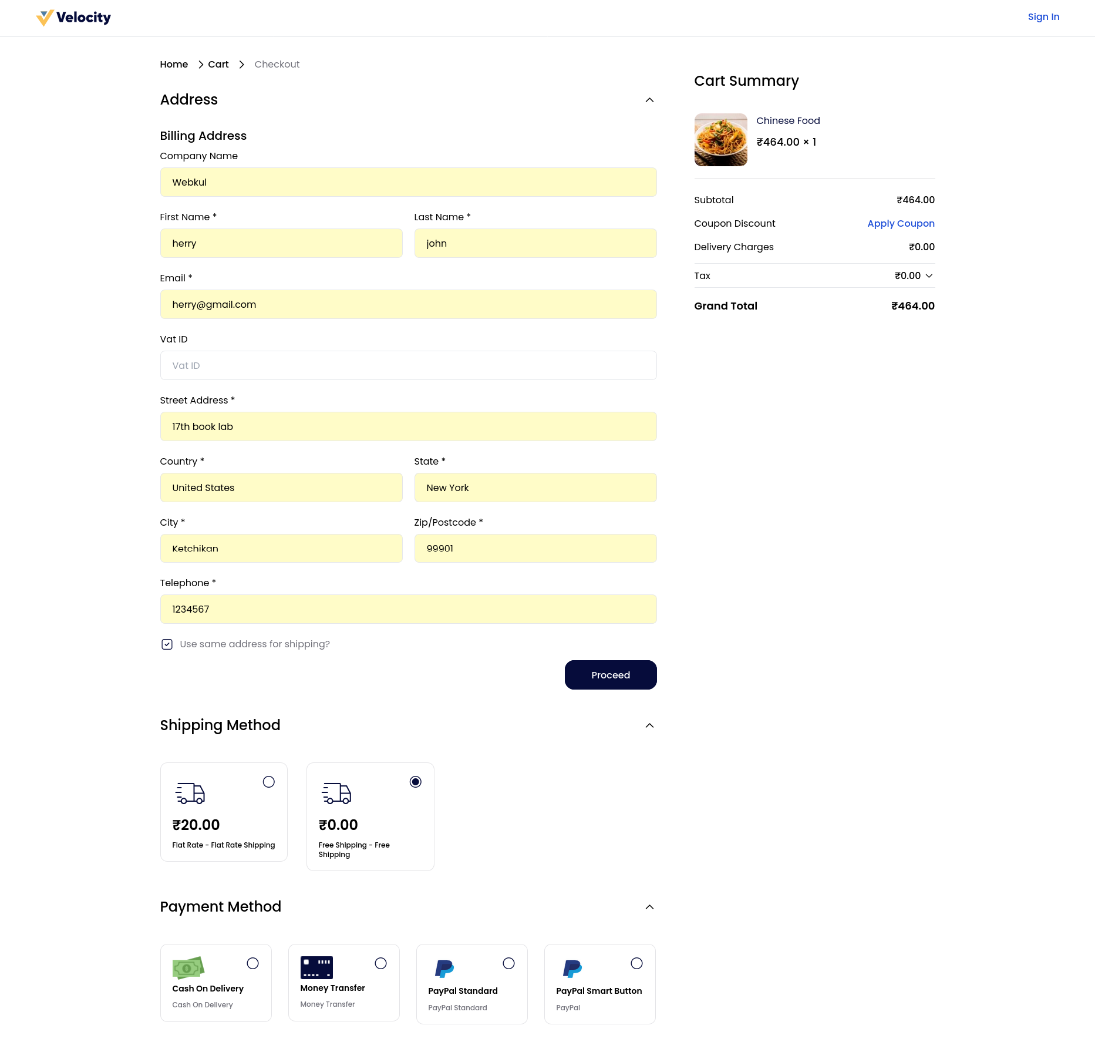Viewport: 1095px width, 1042px height.
Task: Open the Home breadcrumb page
Action: tap(174, 64)
